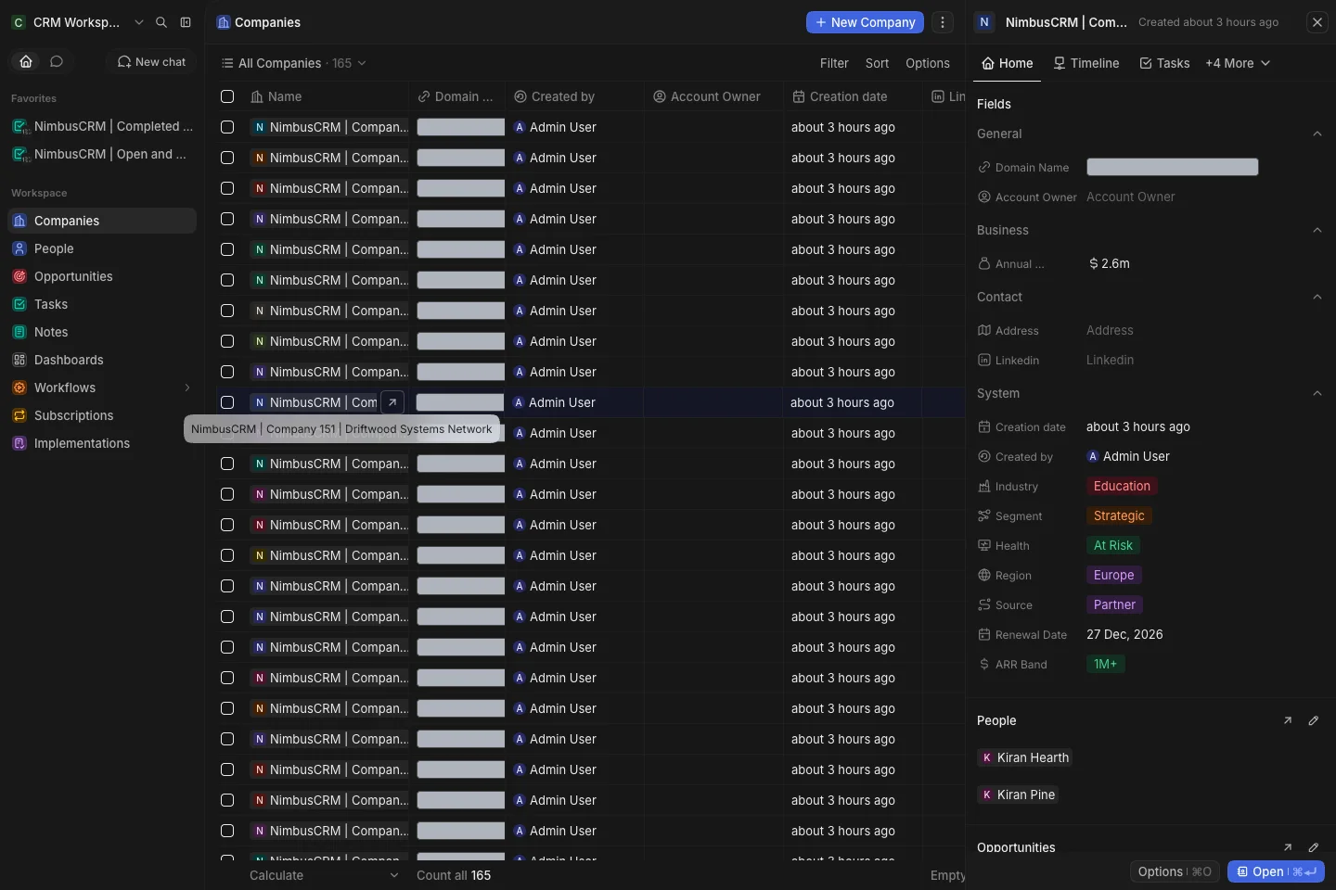This screenshot has width=1336, height=890.
Task: Select the Company 151 row checkbox
Action: 227,402
